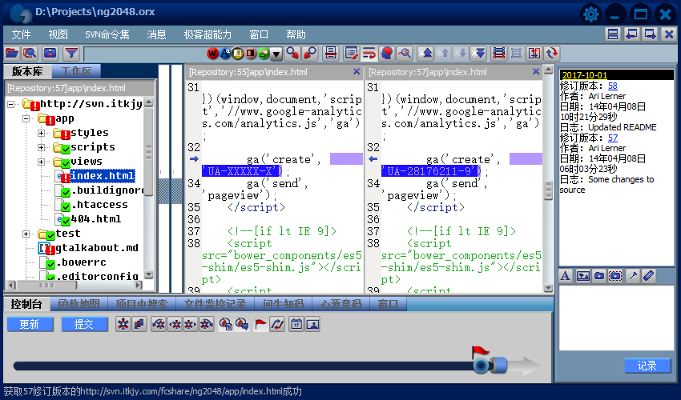
Task: Click the 更新 button
Action: (x=30, y=324)
